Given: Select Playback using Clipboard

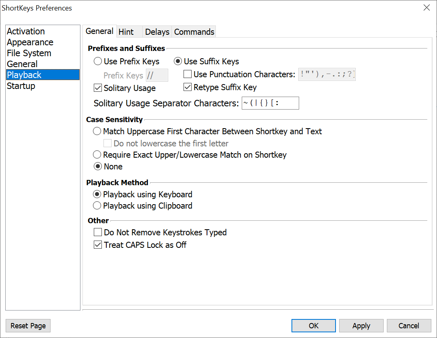Looking at the screenshot, I should [x=97, y=206].
